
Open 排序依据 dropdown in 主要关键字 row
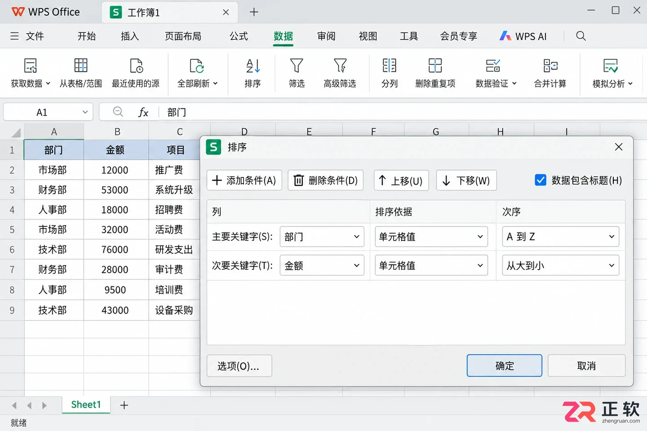(431, 237)
